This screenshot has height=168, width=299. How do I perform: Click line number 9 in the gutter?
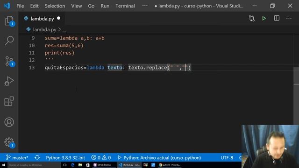click(33, 38)
